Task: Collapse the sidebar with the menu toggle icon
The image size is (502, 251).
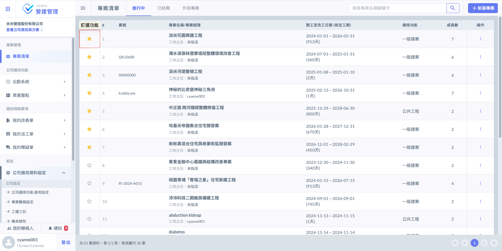Action: tap(83, 8)
